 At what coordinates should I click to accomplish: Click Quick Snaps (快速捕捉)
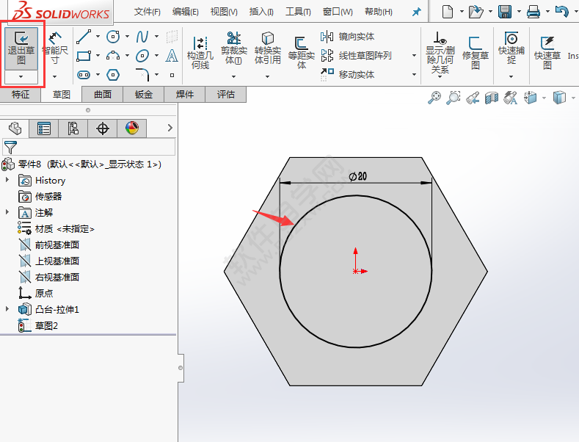511,48
